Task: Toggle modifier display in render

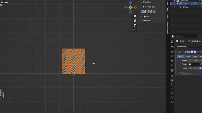Action: pos(195,52)
